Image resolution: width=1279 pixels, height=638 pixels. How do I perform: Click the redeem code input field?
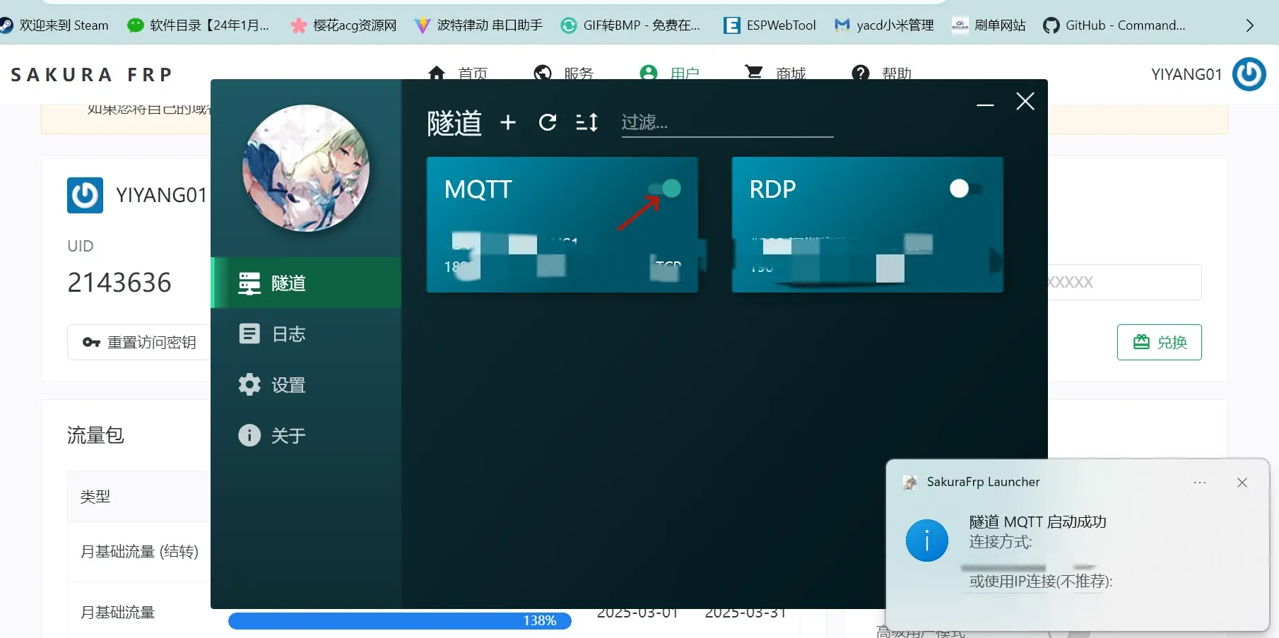coord(1124,282)
